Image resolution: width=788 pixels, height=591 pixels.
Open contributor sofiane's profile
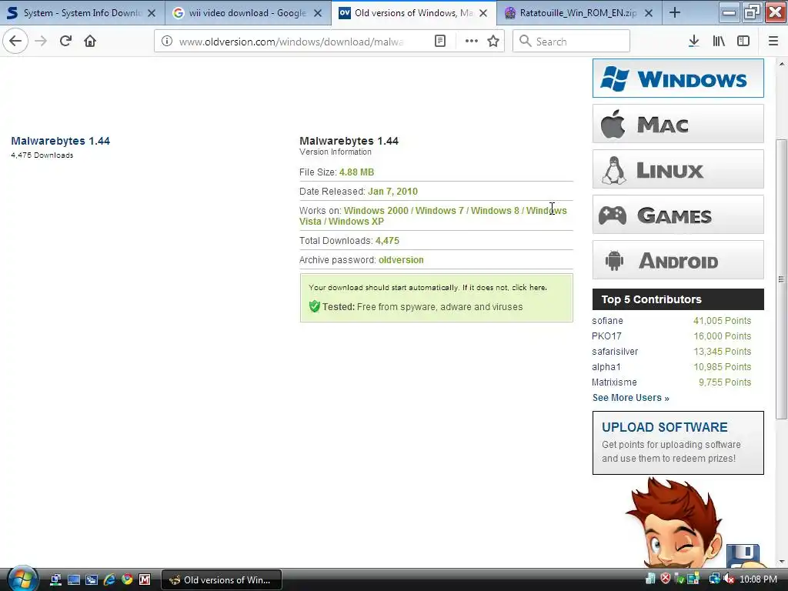click(x=607, y=321)
